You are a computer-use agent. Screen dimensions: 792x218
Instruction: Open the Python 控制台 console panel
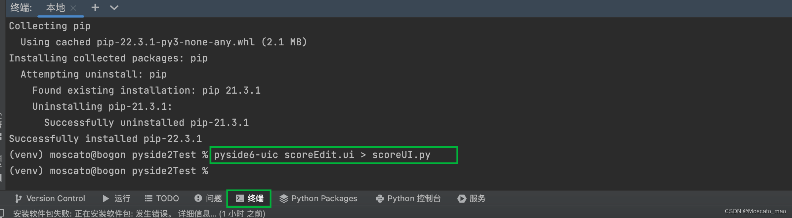point(408,198)
